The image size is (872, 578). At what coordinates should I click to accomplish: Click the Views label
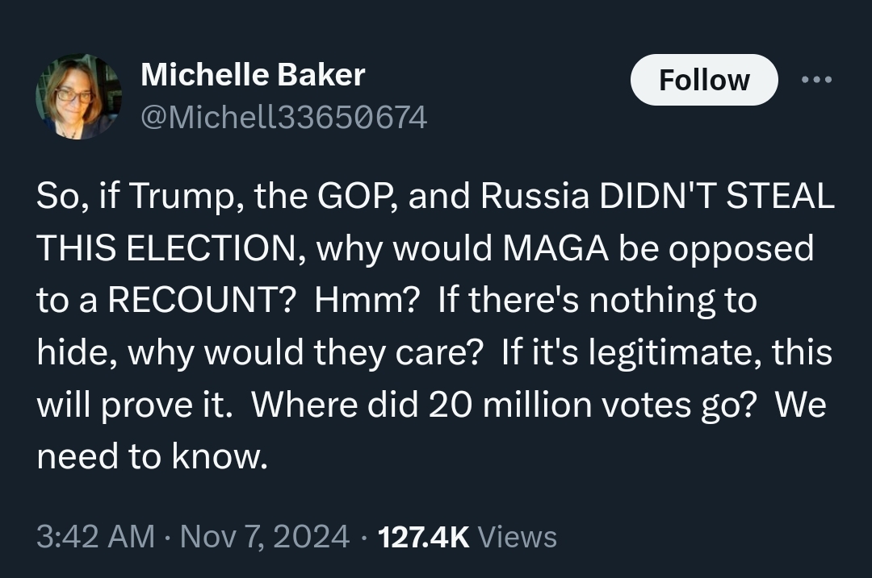(518, 537)
